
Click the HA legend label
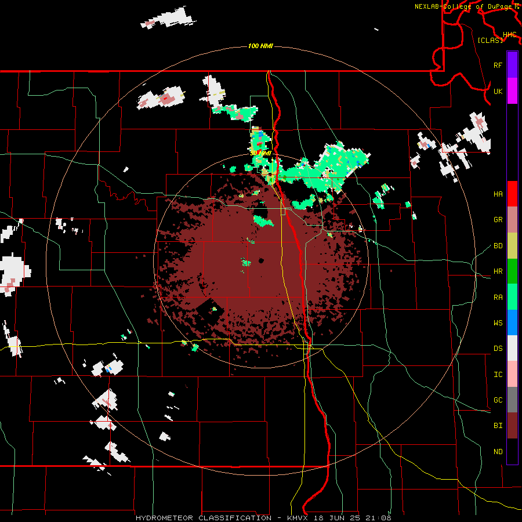[498, 194]
